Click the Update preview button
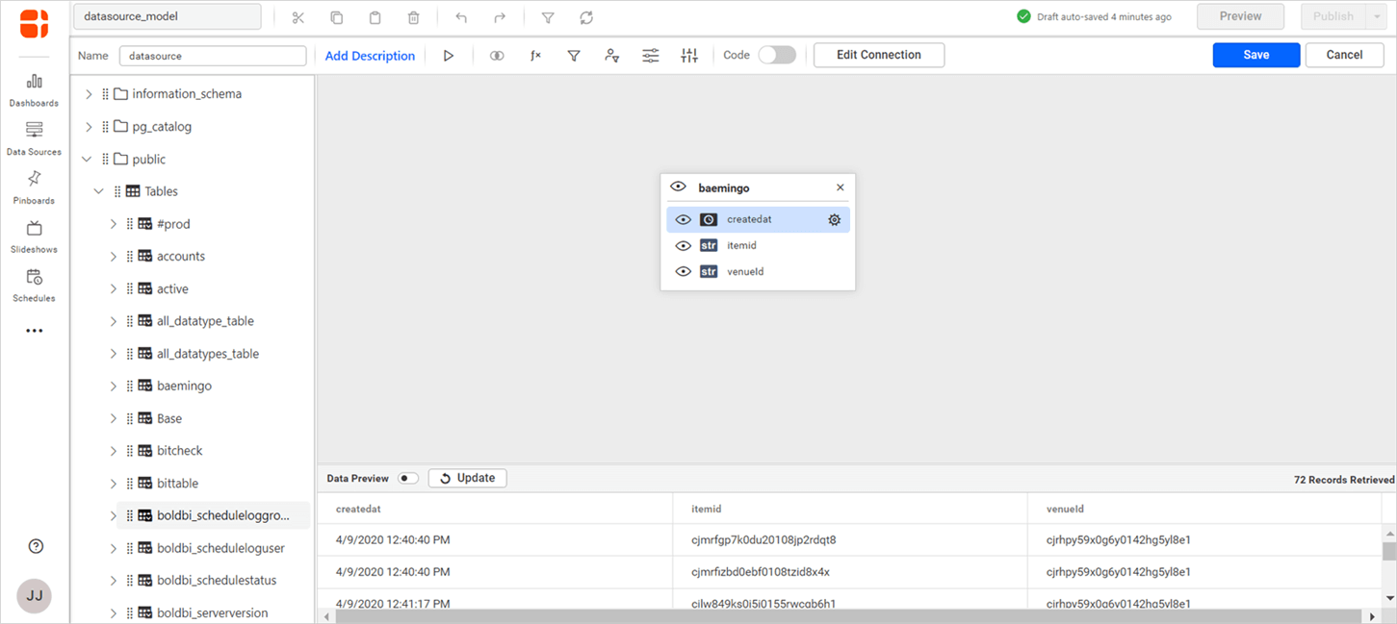This screenshot has width=1397, height=624. click(467, 478)
